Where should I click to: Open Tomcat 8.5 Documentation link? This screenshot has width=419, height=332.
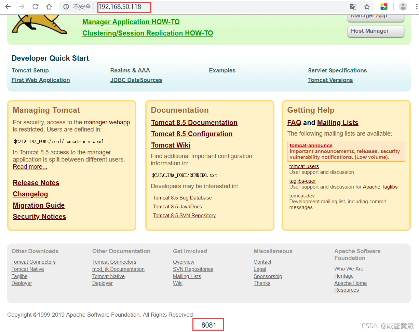click(194, 123)
